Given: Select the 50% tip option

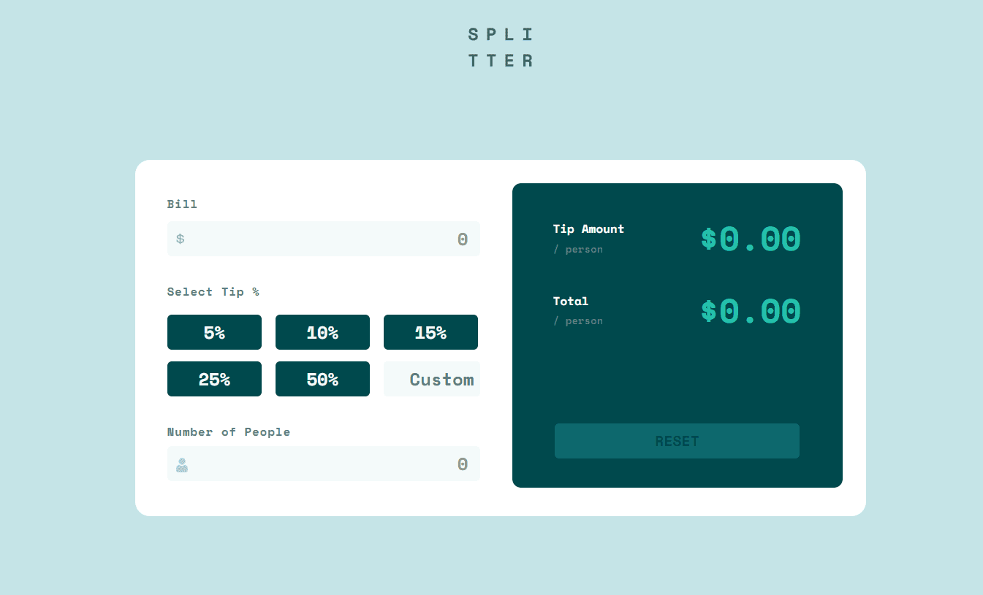Looking at the screenshot, I should [322, 379].
